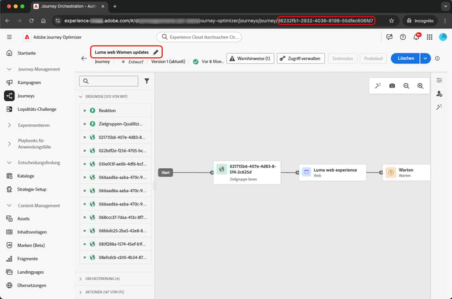Go back with the left arrow
452x299 pixels.
pyautogui.click(x=84, y=58)
